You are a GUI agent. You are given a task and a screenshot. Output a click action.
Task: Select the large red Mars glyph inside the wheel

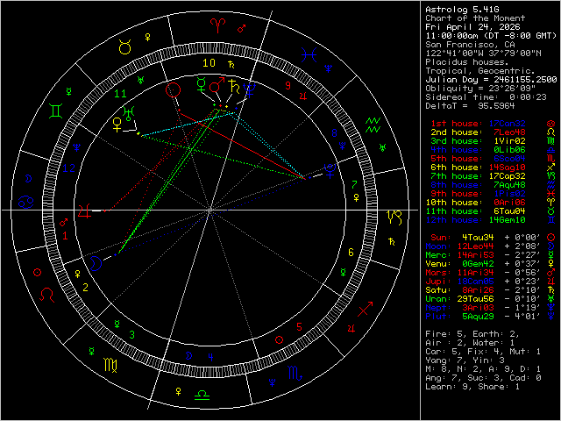pos(217,85)
